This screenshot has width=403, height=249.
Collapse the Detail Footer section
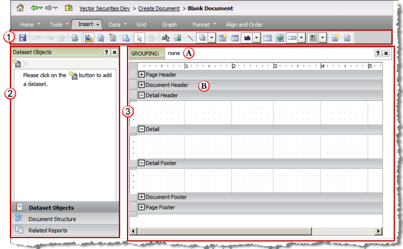pyautogui.click(x=141, y=163)
